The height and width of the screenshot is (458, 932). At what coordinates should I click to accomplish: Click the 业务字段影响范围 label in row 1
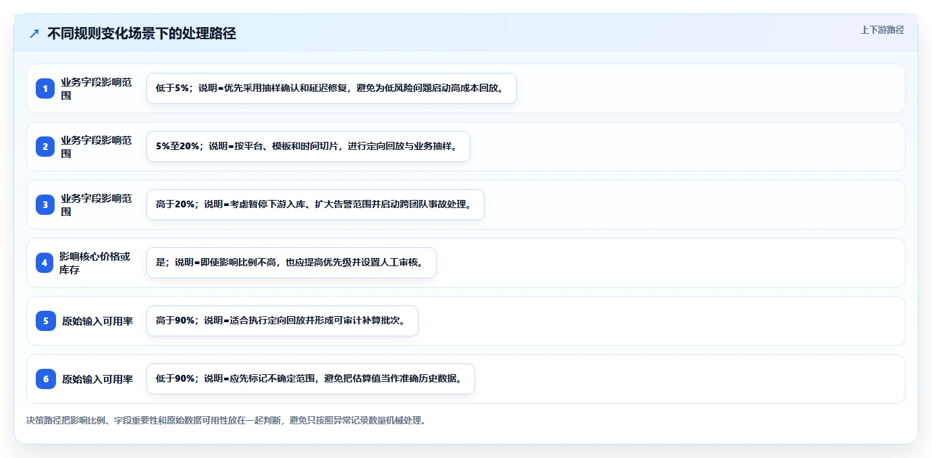97,88
